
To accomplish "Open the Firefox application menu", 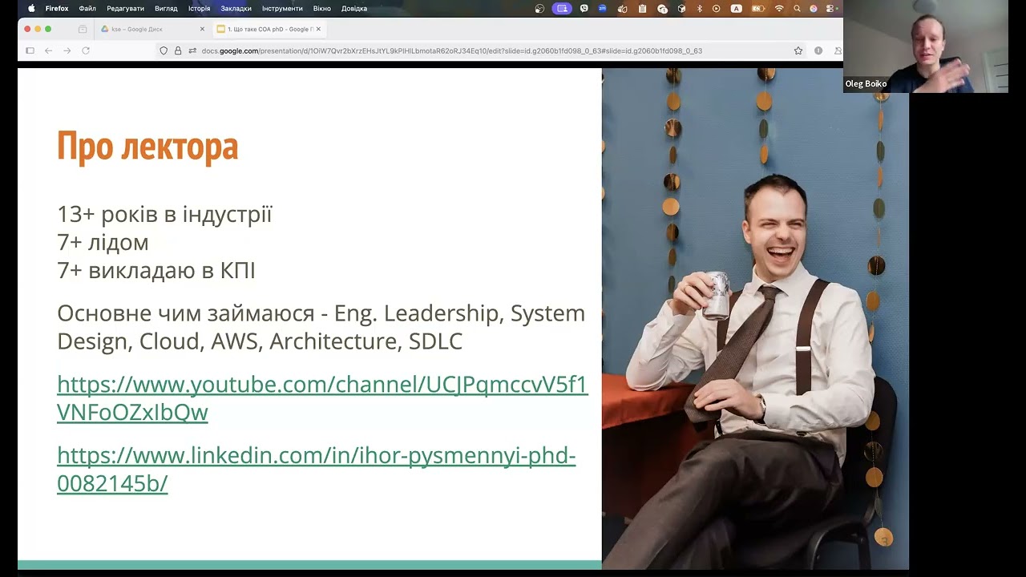I will [57, 8].
